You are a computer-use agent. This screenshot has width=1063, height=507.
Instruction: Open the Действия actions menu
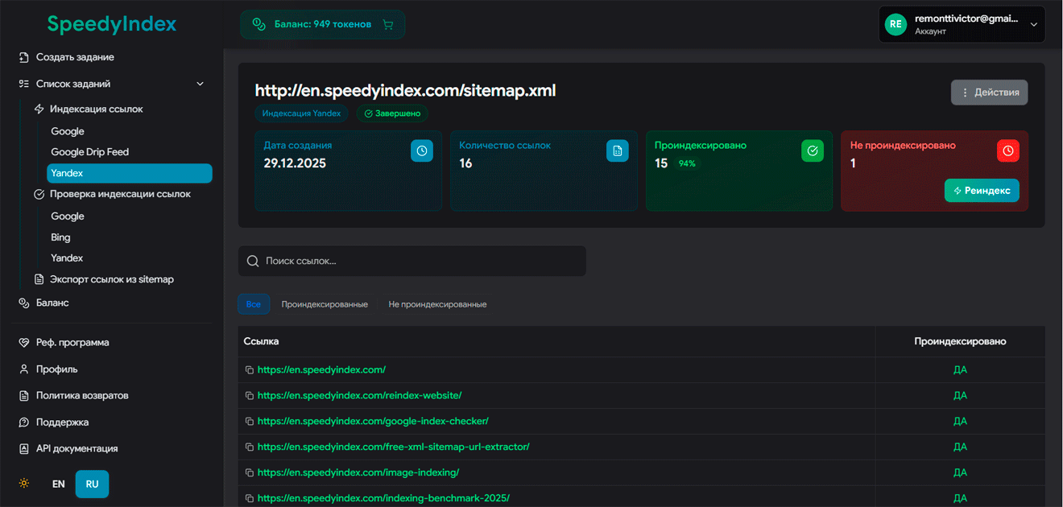[x=989, y=93]
